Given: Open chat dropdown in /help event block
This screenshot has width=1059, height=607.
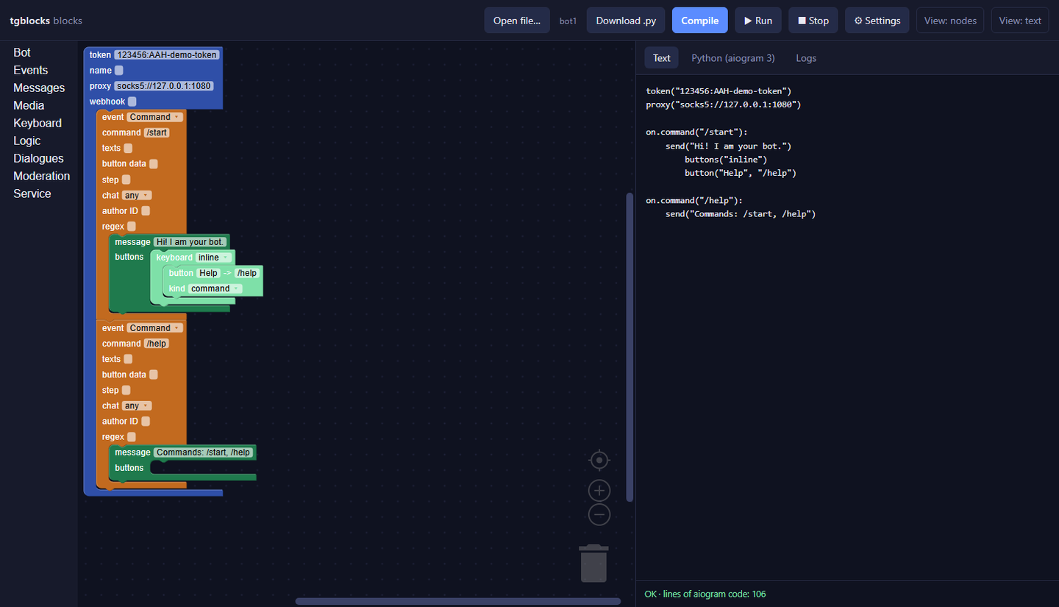Looking at the screenshot, I should coord(137,406).
